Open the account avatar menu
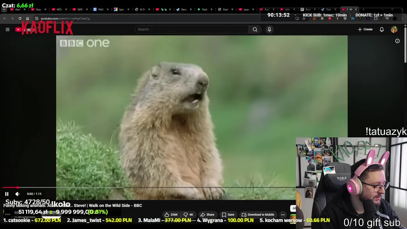 [x=394, y=30]
